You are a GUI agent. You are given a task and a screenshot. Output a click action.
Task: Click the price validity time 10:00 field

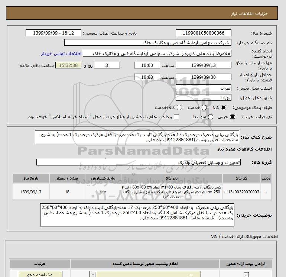pos(147,77)
